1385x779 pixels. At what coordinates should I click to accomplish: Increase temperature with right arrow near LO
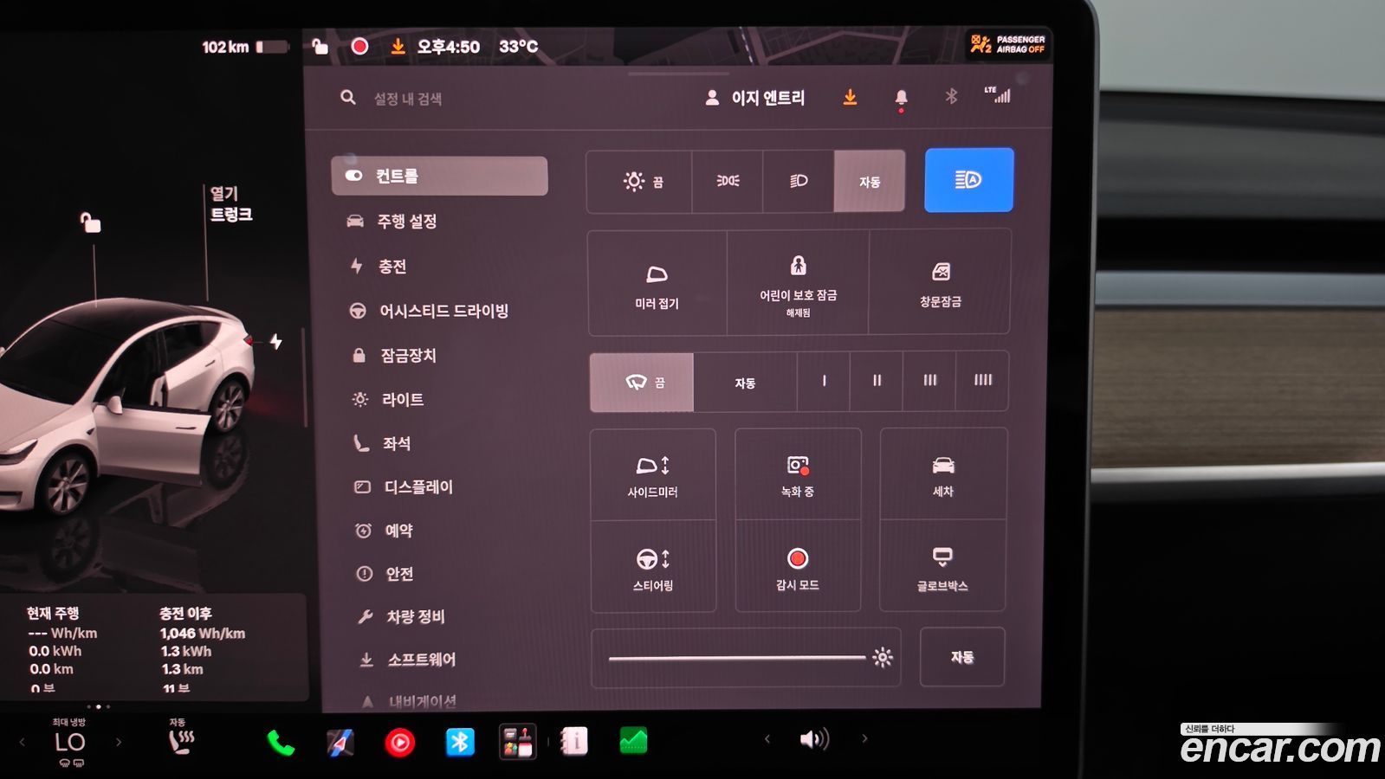[119, 742]
